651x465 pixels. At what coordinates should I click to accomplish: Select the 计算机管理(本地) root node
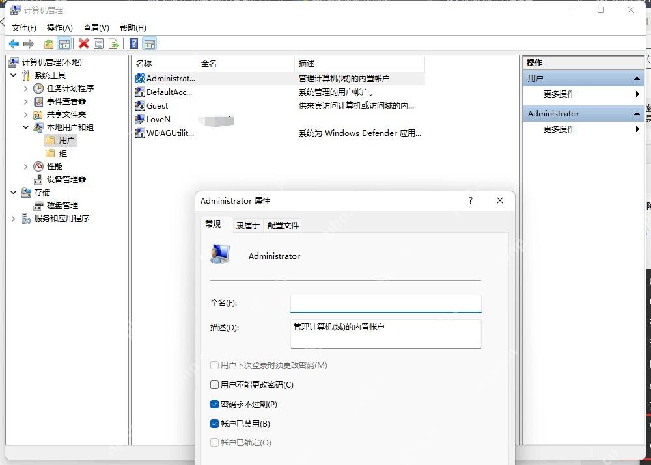click(51, 62)
